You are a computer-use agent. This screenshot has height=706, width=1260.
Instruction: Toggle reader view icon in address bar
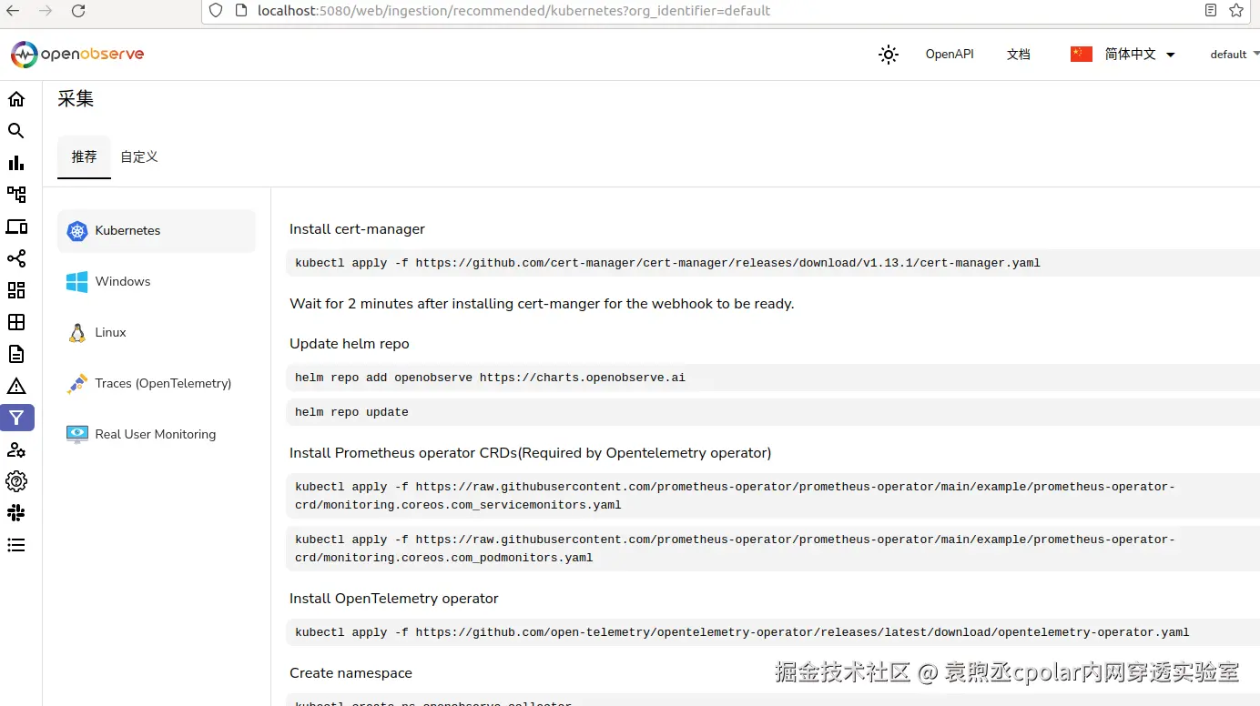1210,11
